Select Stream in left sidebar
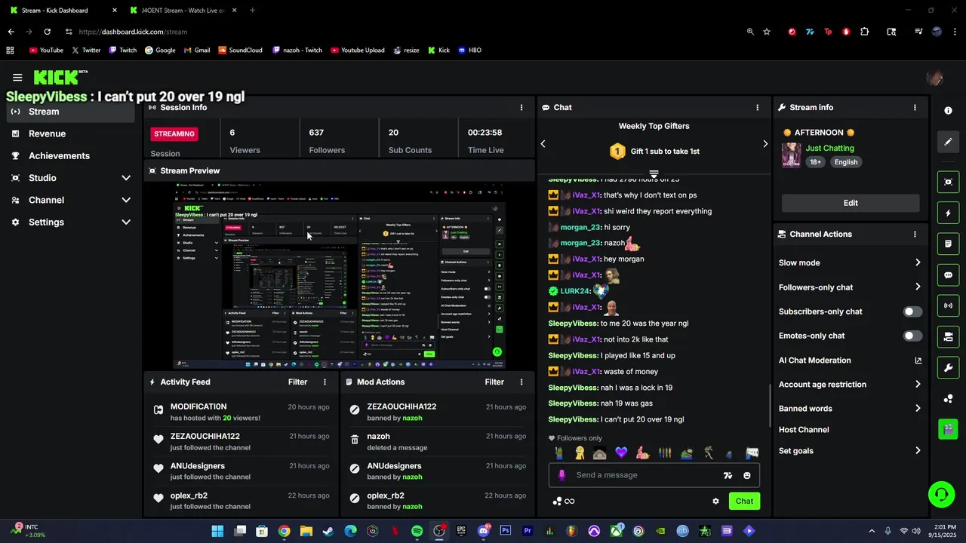 (70, 112)
